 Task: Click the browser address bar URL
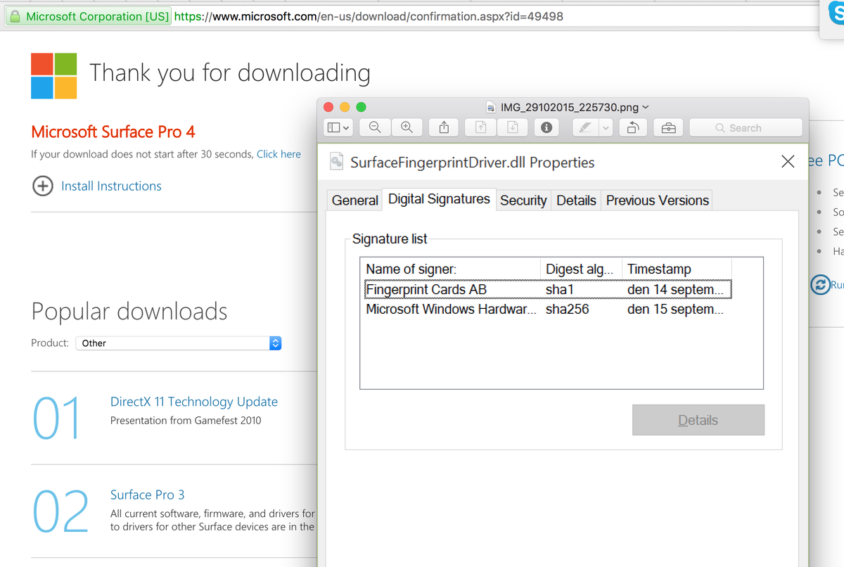(369, 16)
